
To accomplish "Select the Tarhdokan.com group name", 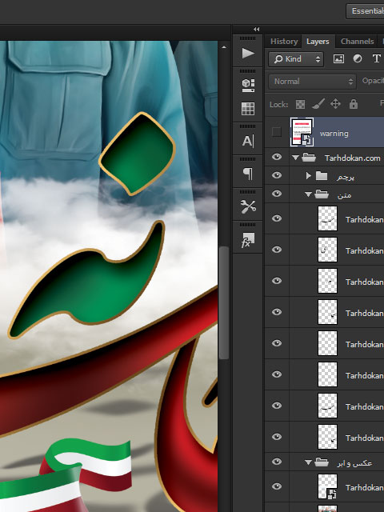I will pyautogui.click(x=352, y=158).
